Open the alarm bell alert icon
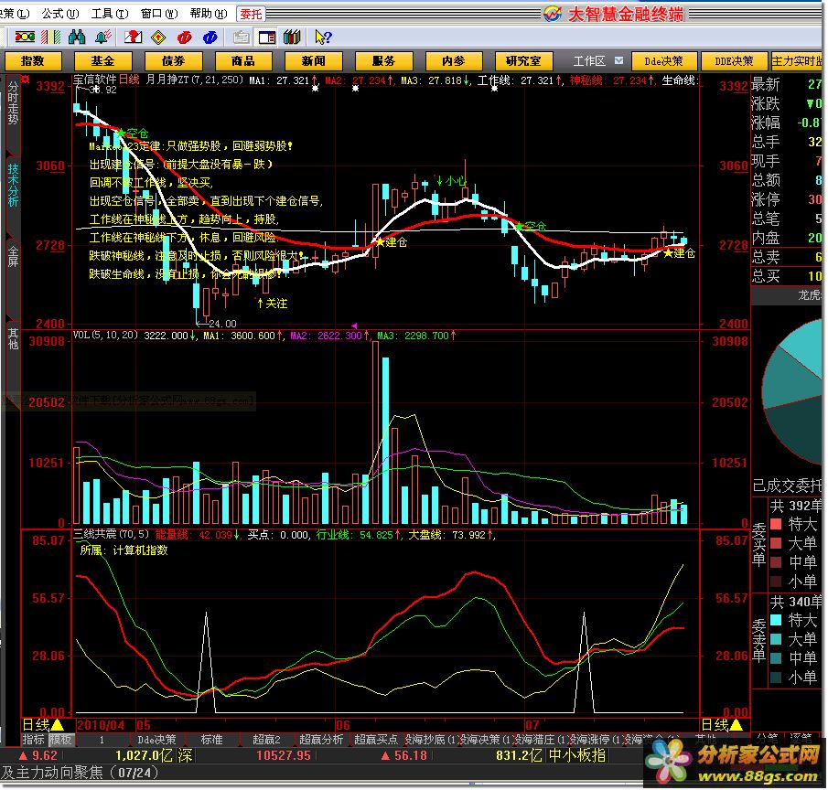828x790 pixels. click(x=103, y=37)
